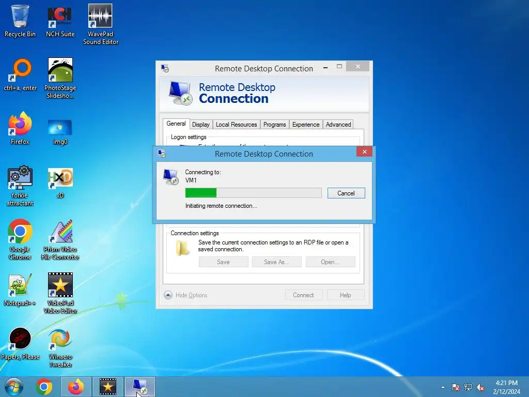
Task: Open Notepad++ from the desktop
Action: [x=20, y=289]
